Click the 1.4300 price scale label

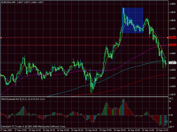[x=172, y=86]
